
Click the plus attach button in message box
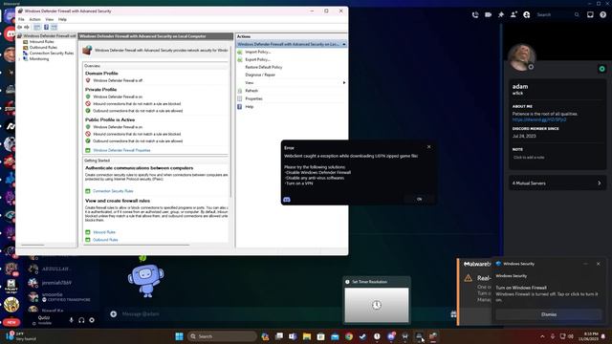coord(113,314)
